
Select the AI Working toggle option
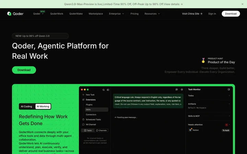(43, 106)
